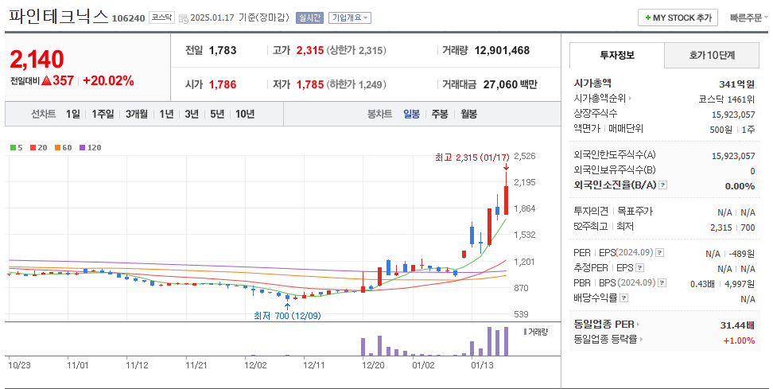Viewport: 773px width, 389px height.
Task: Open the help icon next to 추정PER EPS
Action: point(640,268)
